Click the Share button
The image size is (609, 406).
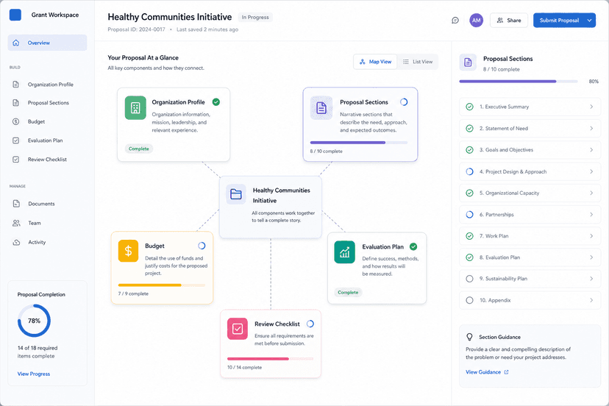[509, 20]
